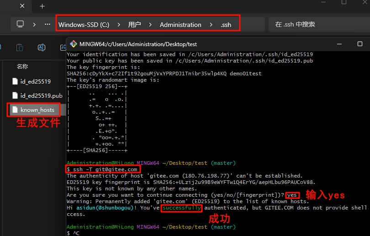Click the typed 'yes' answer in terminal
Image resolution: width=370 pixels, height=236 pixels.
point(292,195)
